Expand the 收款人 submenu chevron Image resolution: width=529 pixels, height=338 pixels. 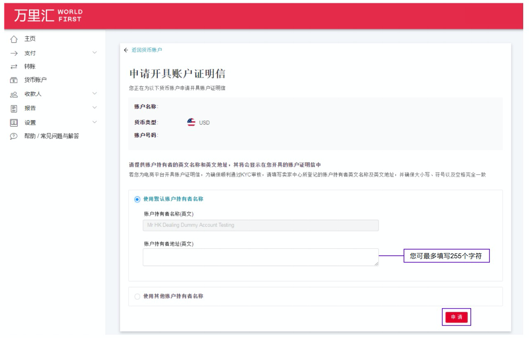(95, 93)
